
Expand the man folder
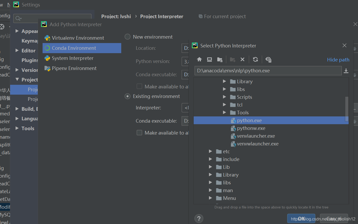(x=211, y=190)
